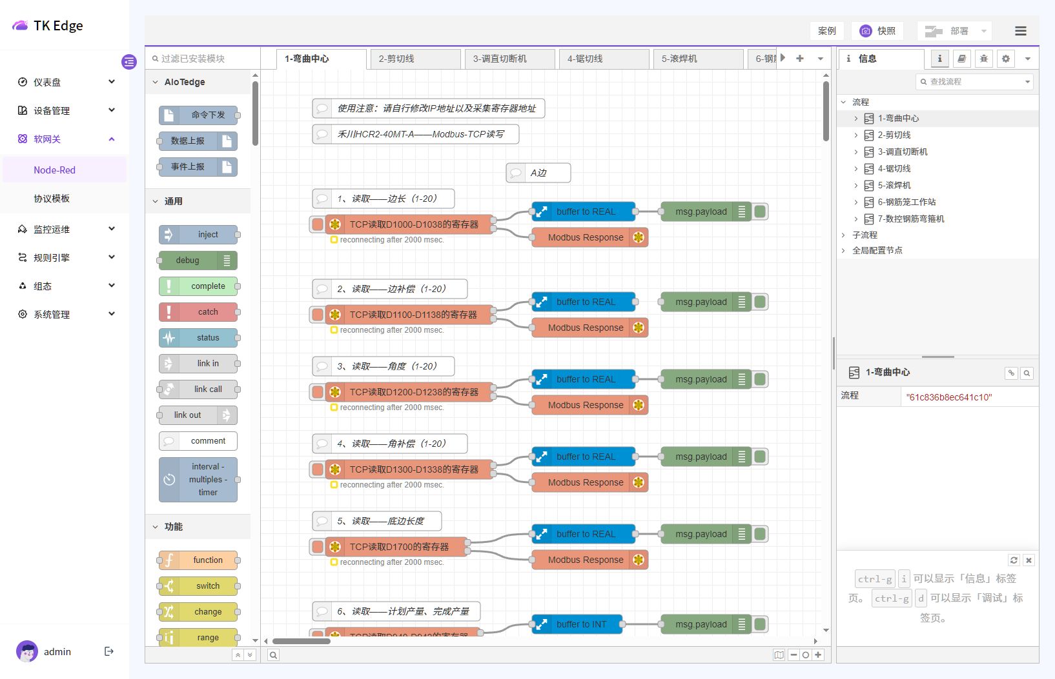Expand the 监控运维 sidebar menu
Image resolution: width=1055 pixels, height=679 pixels.
(x=65, y=229)
